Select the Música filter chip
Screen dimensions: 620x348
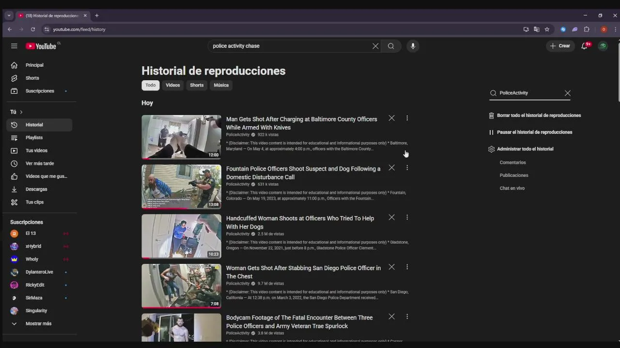click(x=221, y=85)
